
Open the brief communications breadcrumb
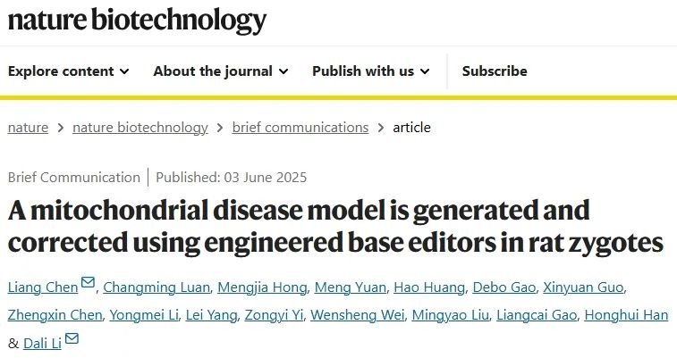tap(300, 128)
